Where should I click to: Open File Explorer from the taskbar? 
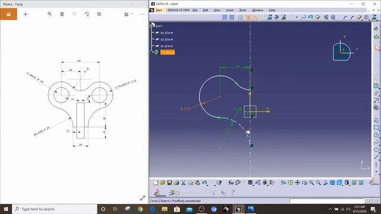point(164,209)
